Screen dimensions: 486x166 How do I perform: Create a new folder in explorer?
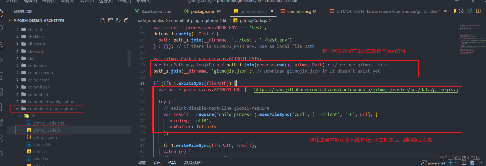(111, 20)
